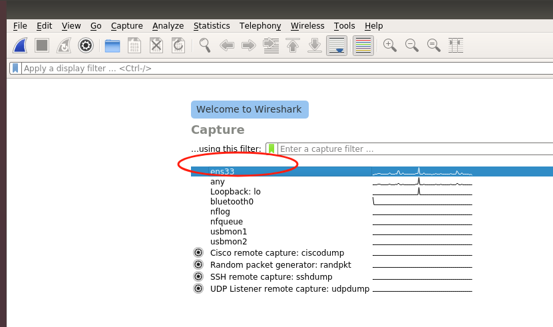553x327 pixels.
Task: Open the File menu
Action: tap(20, 26)
